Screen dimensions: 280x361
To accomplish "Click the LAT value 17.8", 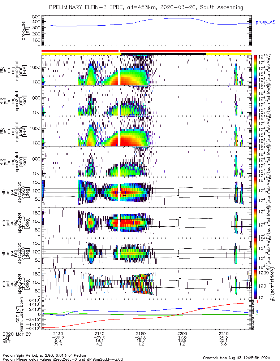I will tap(182, 337).
